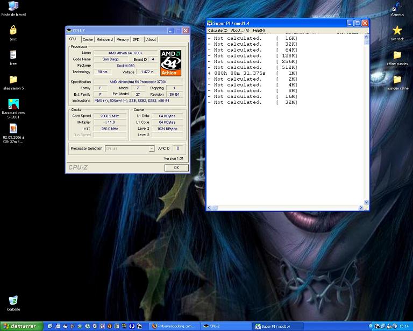413x331 pixels.
Task: Switch to the SPD tab in CPU-Z
Action: (136, 39)
